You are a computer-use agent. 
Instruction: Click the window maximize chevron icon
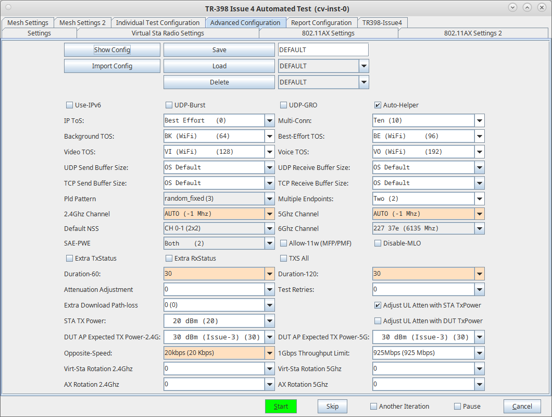pyautogui.click(x=527, y=7)
